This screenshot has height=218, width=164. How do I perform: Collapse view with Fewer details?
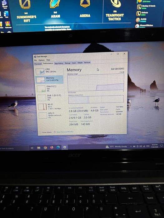click(46, 132)
